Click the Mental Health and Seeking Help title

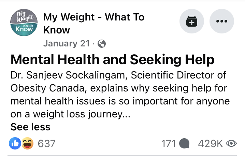113,59
